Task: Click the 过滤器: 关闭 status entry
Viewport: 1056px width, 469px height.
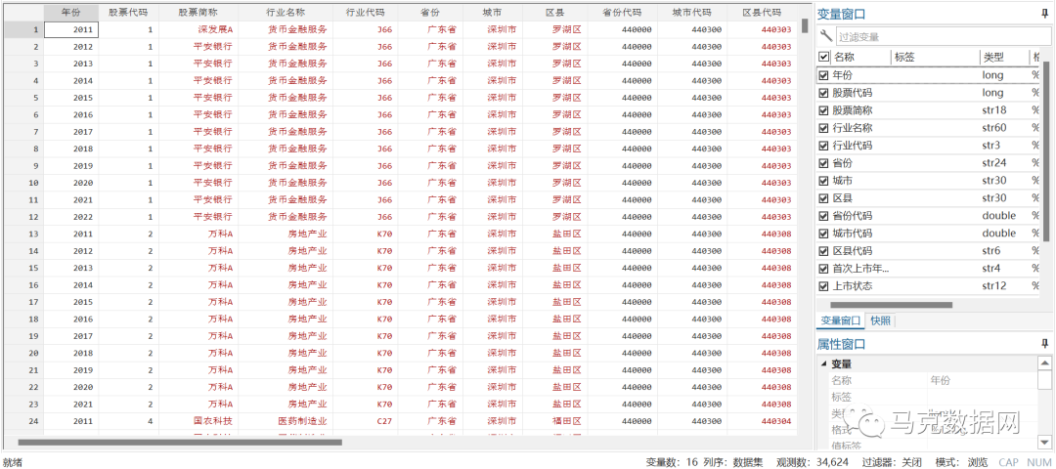Action: point(893,462)
